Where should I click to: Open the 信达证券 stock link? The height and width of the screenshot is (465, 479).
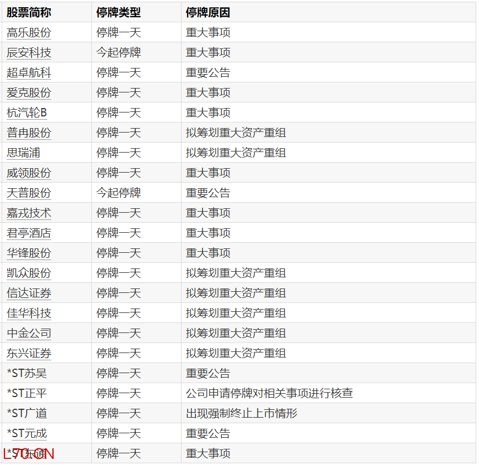pos(29,293)
